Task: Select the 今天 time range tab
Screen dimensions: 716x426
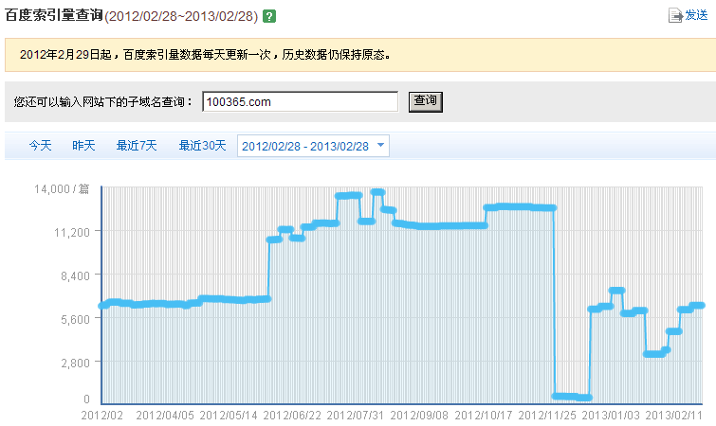Action: (40, 146)
